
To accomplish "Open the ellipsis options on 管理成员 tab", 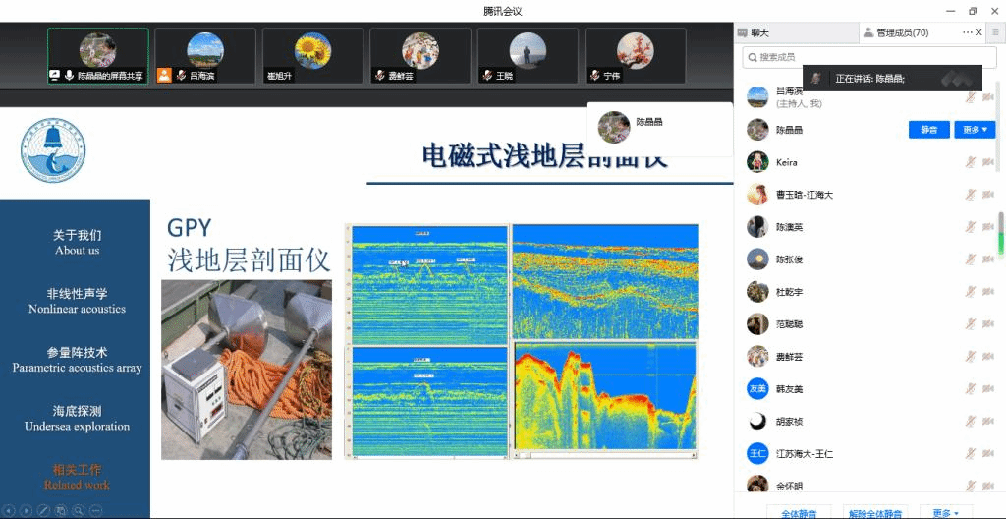I will point(968,32).
